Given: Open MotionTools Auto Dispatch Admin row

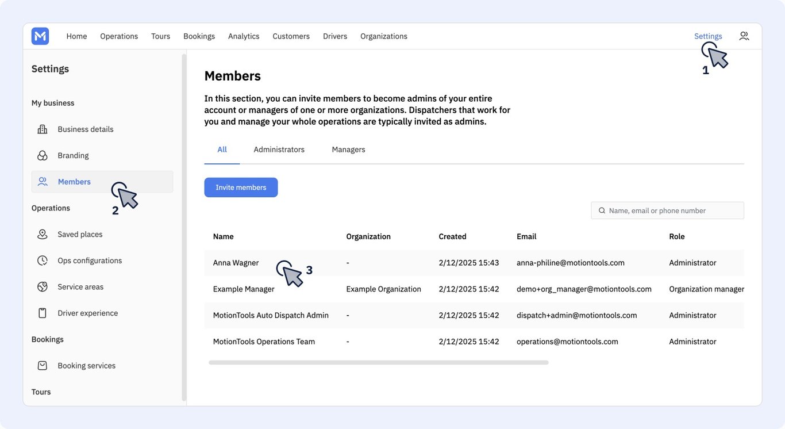Looking at the screenshot, I should (x=474, y=315).
